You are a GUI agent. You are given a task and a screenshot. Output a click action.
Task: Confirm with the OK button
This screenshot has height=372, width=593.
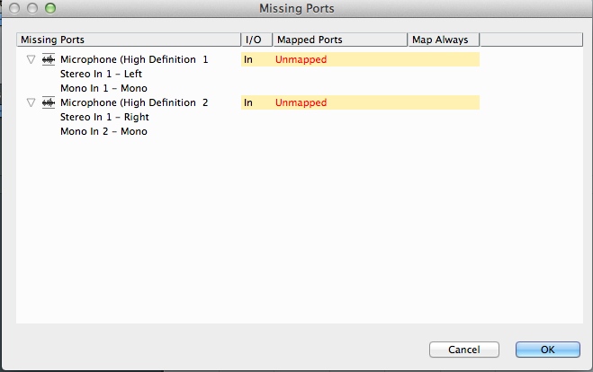[x=548, y=350]
